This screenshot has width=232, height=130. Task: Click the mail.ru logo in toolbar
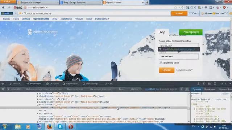pyautogui.click(x=7, y=13)
